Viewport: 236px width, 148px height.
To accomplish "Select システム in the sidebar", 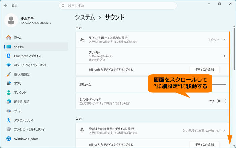I will (x=36, y=47).
